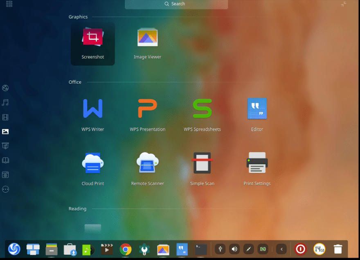Launch Image Viewer from Graphics section
The width and height of the screenshot is (360, 260).
(x=147, y=44)
